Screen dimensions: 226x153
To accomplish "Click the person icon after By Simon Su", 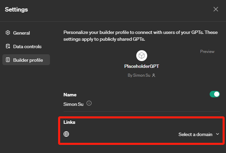I will [x=154, y=75].
